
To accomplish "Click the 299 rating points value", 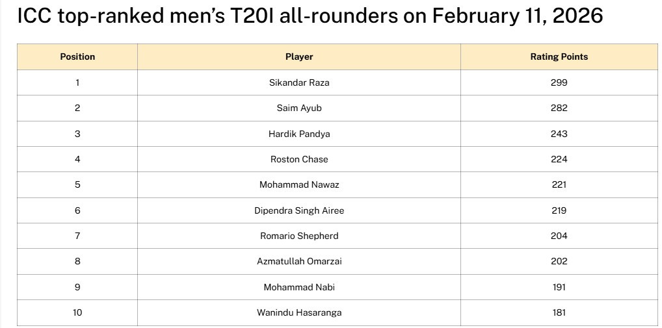I will pos(559,82).
